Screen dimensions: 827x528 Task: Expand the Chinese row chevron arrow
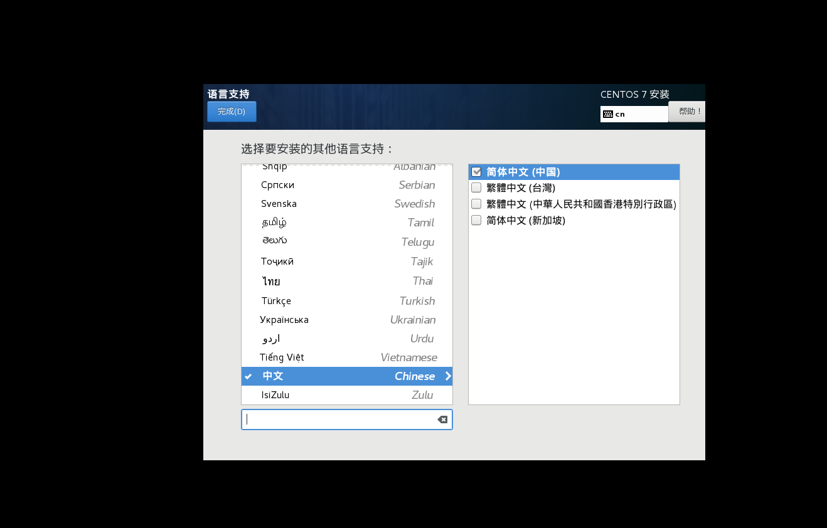pyautogui.click(x=448, y=376)
